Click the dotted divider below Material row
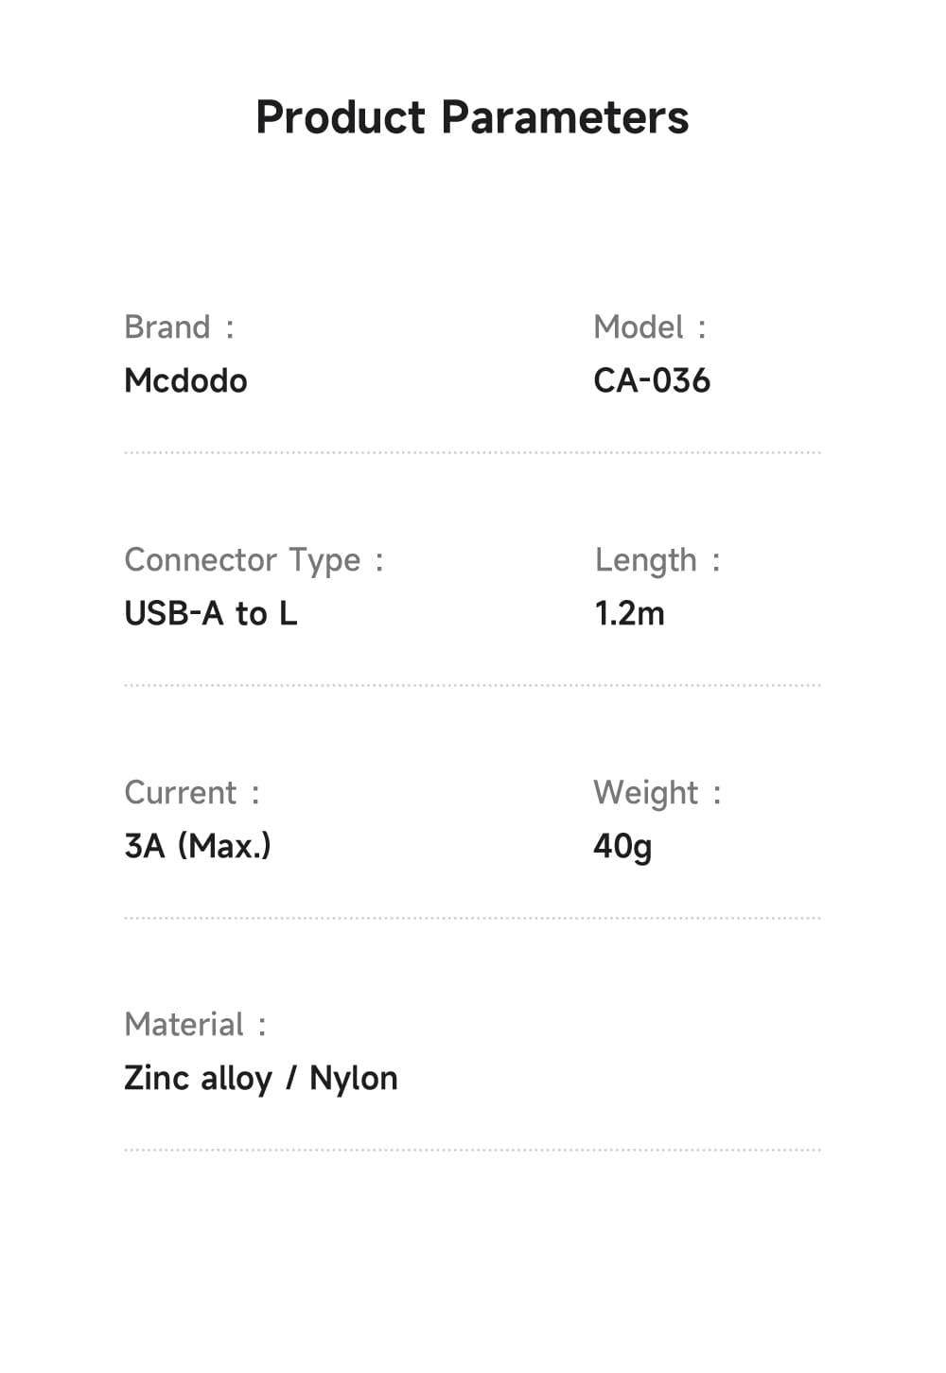Image resolution: width=946 pixels, height=1373 pixels. [x=472, y=1151]
